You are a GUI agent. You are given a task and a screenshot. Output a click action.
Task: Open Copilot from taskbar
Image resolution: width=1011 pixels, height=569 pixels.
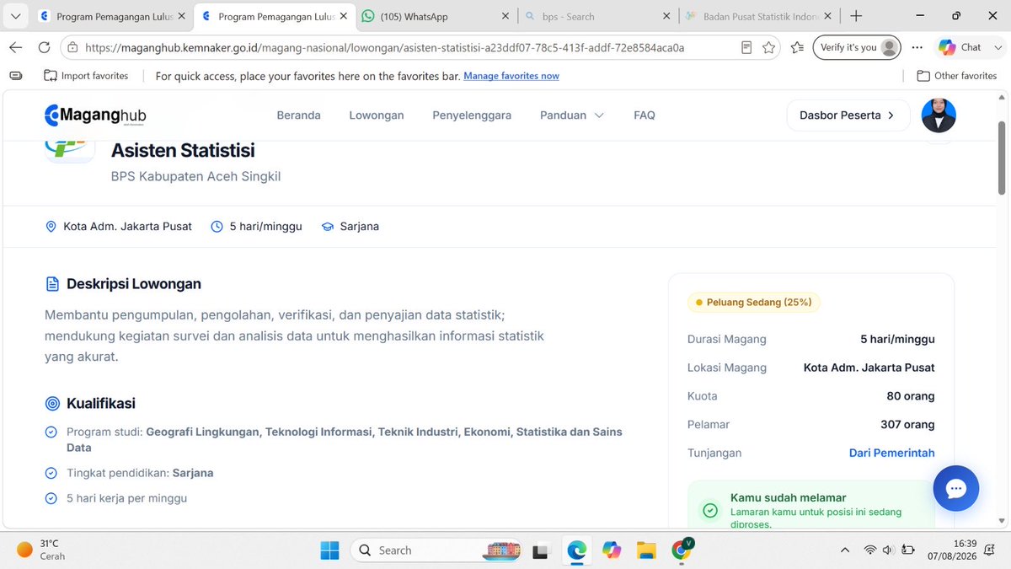coord(612,550)
